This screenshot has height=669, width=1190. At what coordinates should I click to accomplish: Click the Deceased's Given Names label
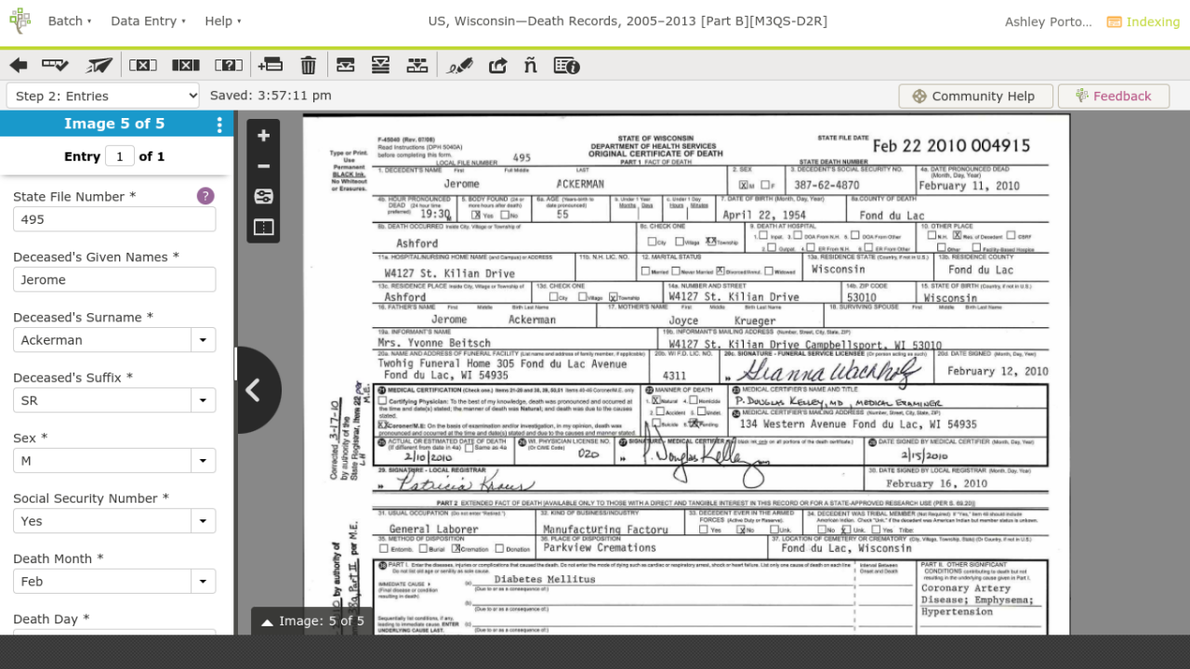tap(96, 256)
